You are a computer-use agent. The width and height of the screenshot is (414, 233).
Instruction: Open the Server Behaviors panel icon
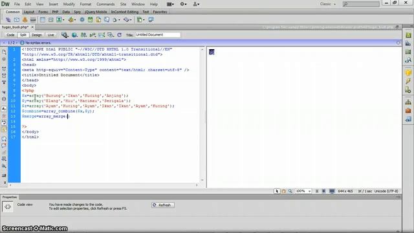pos(408,90)
